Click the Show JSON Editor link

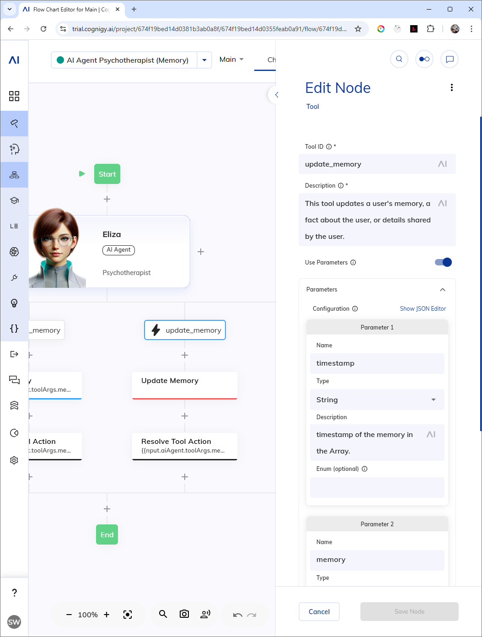coord(423,309)
